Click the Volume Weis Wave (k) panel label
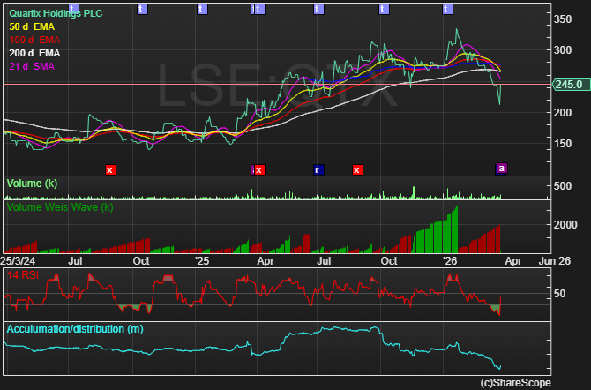 (x=59, y=207)
